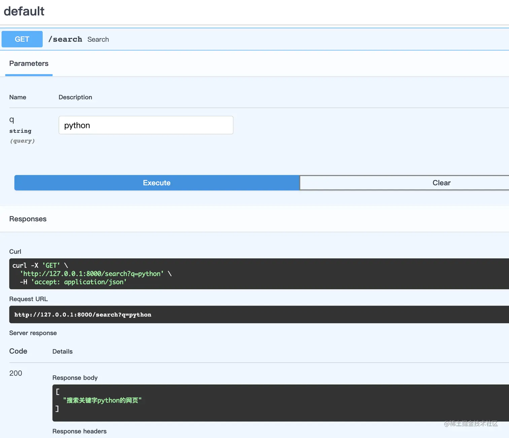
Task: Reset the response with the Clear button
Action: click(x=405, y=183)
